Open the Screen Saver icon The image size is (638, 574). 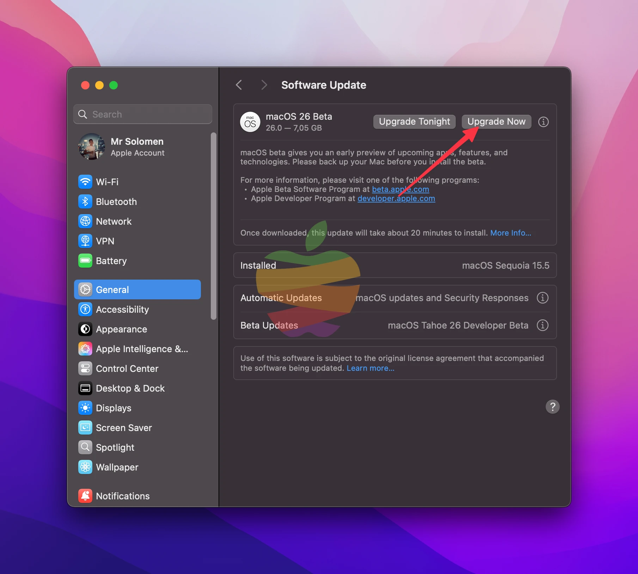(x=85, y=428)
